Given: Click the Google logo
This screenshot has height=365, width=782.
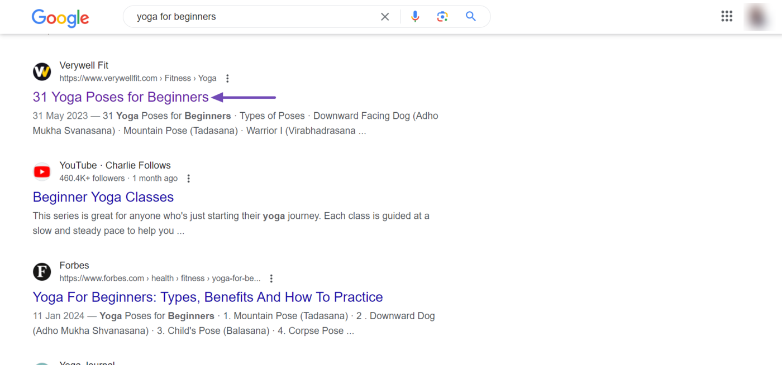Looking at the screenshot, I should (x=60, y=18).
